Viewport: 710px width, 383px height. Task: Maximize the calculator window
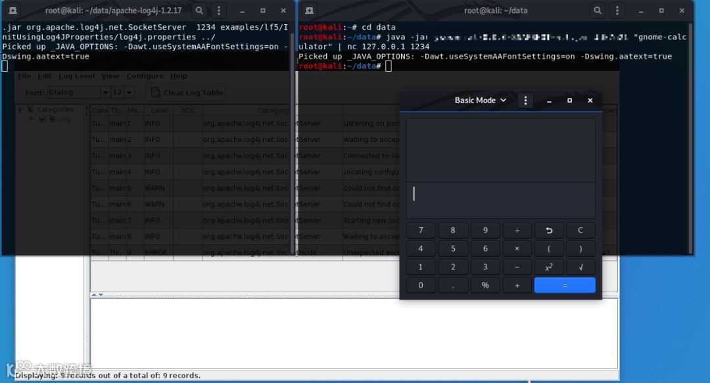point(569,101)
